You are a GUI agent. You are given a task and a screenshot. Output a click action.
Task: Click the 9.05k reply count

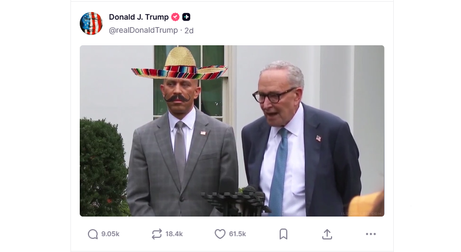[110, 234]
